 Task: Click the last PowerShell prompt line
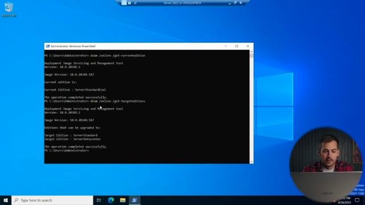(x=67, y=150)
